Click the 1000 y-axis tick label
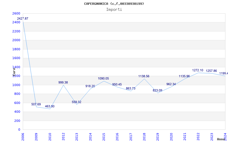 (16, 85)
